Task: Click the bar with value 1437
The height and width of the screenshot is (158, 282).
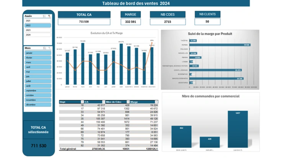Action: click(238, 129)
